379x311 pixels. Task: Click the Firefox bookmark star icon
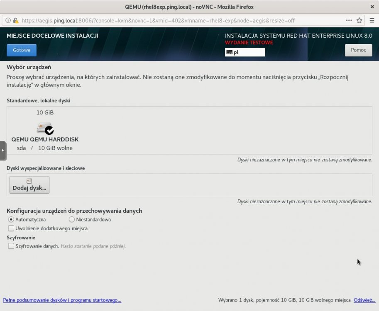click(359, 20)
